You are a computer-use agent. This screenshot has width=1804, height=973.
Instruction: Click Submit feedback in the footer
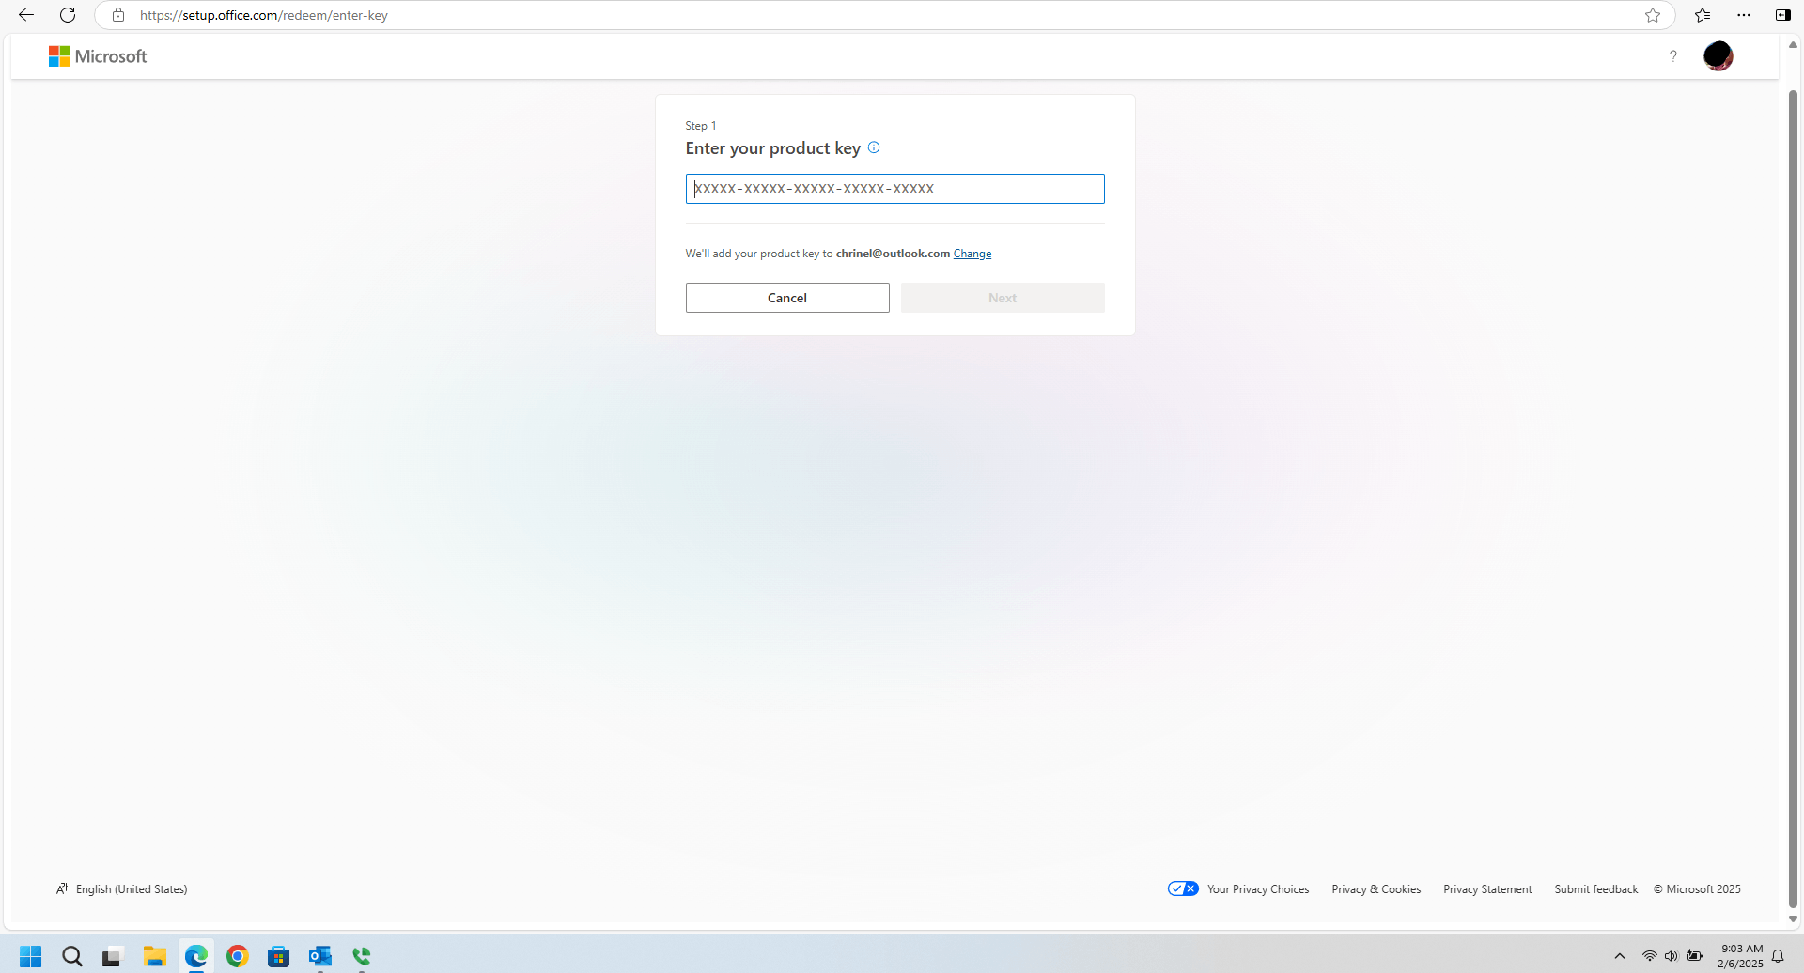click(1595, 889)
